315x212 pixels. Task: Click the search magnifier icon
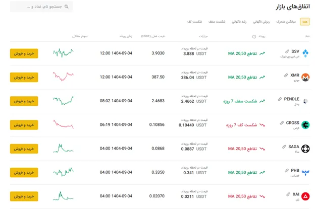[x=67, y=7]
